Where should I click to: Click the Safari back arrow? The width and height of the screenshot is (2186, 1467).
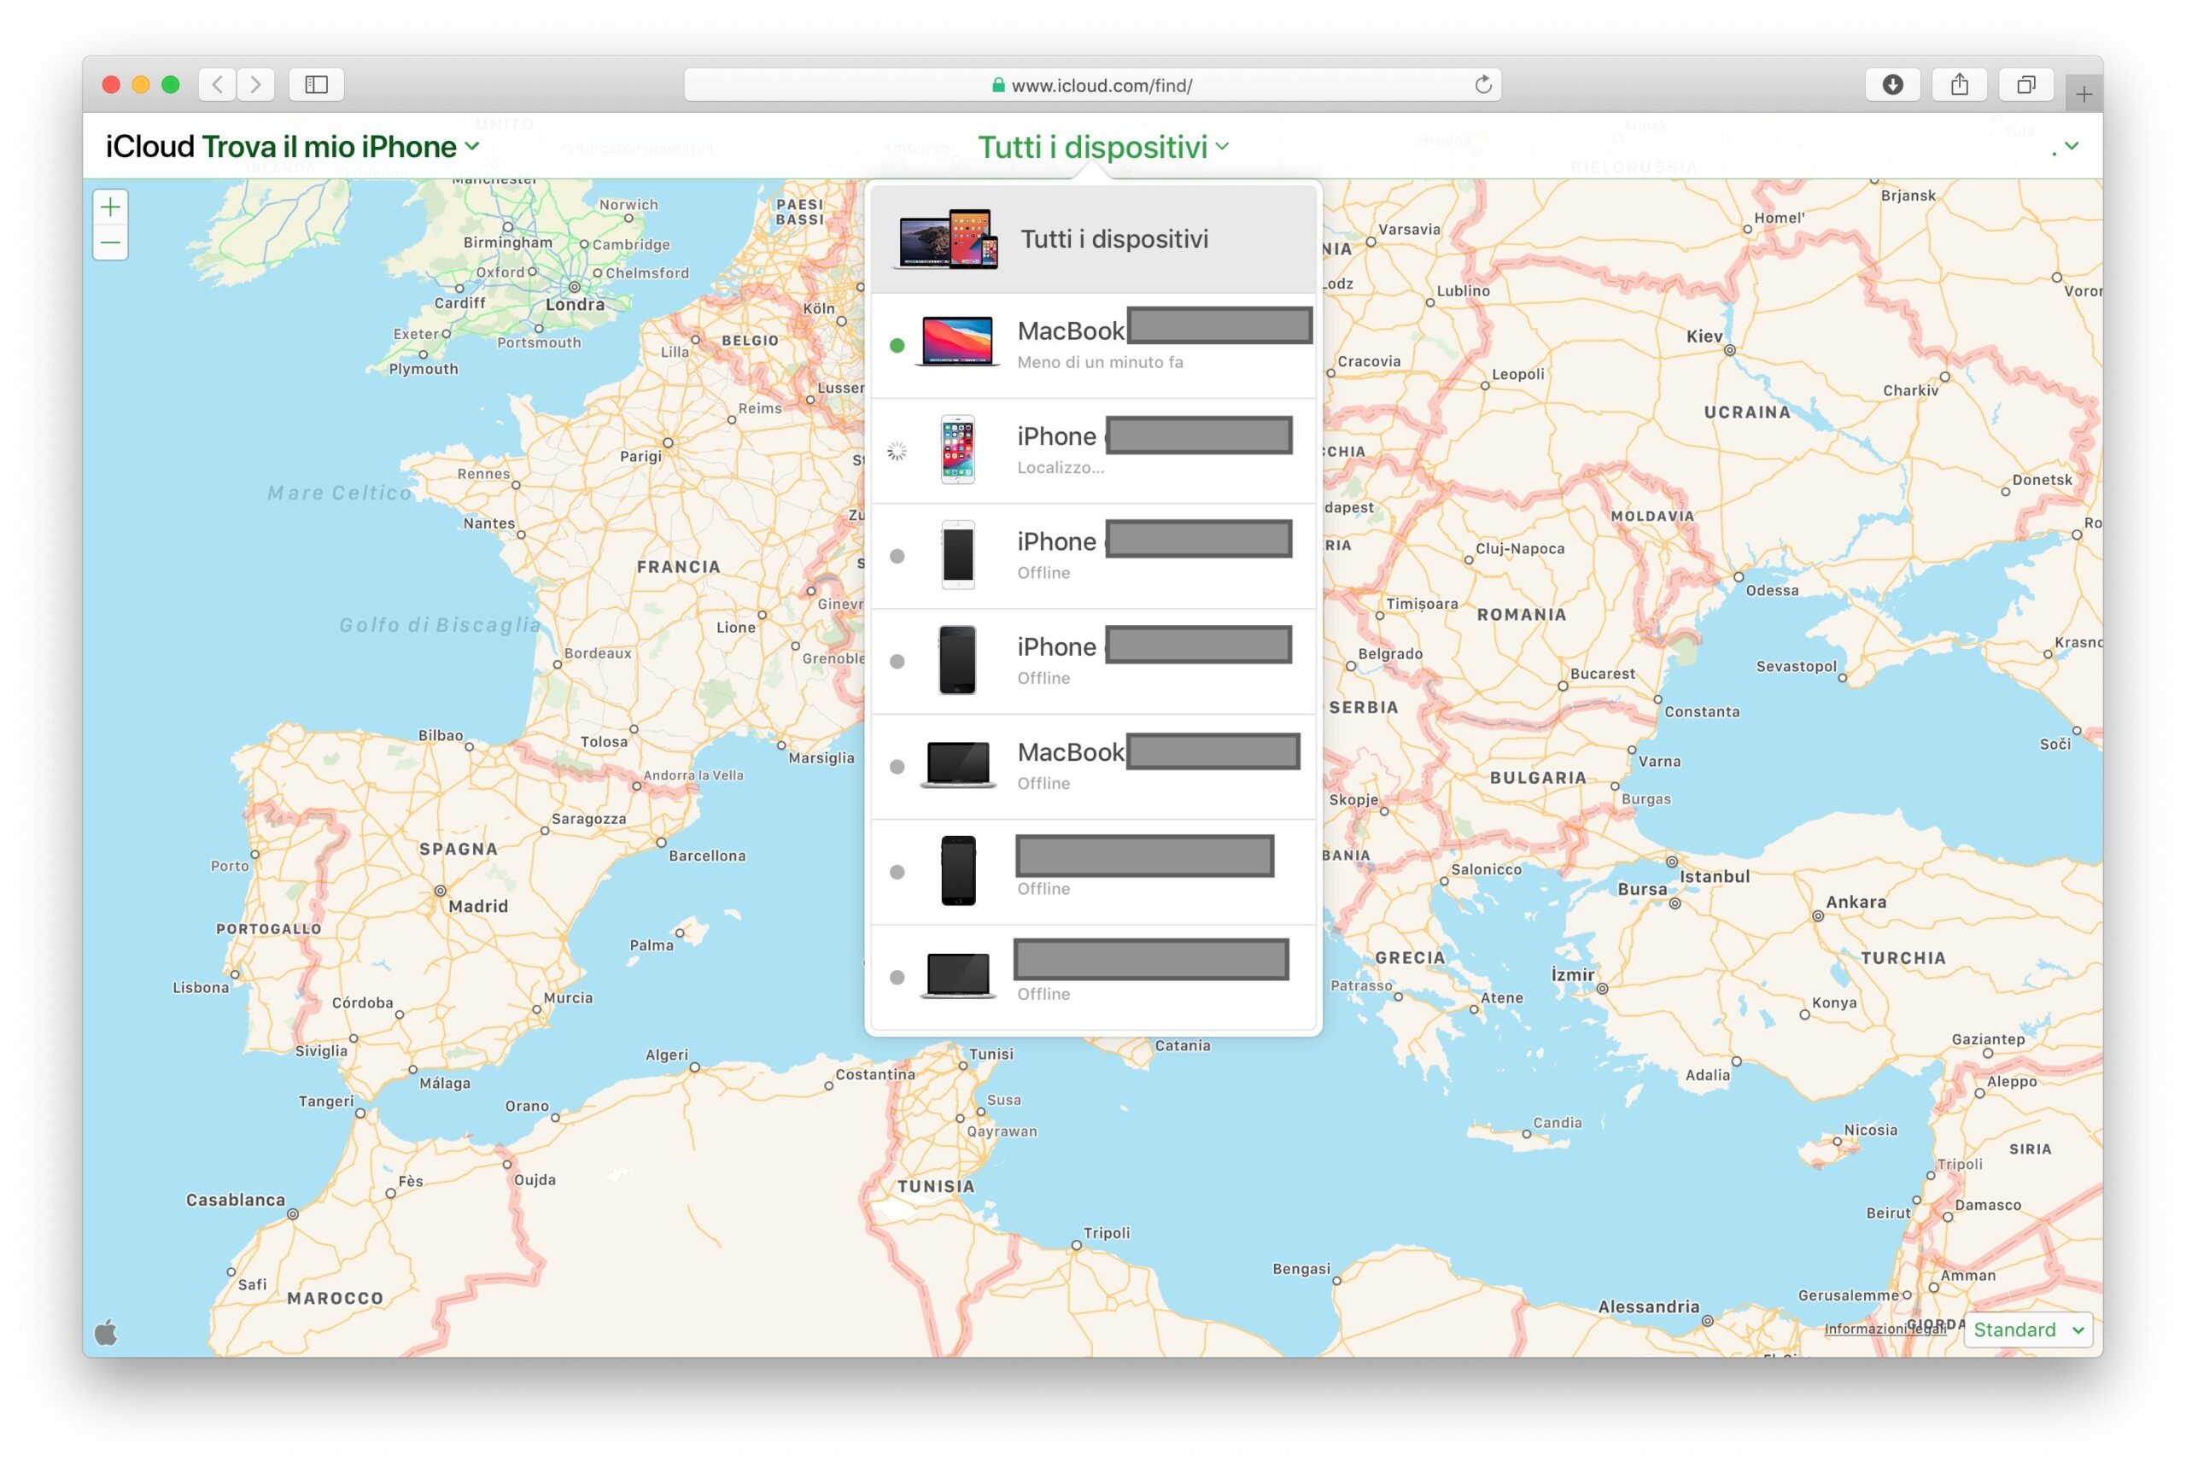[218, 85]
